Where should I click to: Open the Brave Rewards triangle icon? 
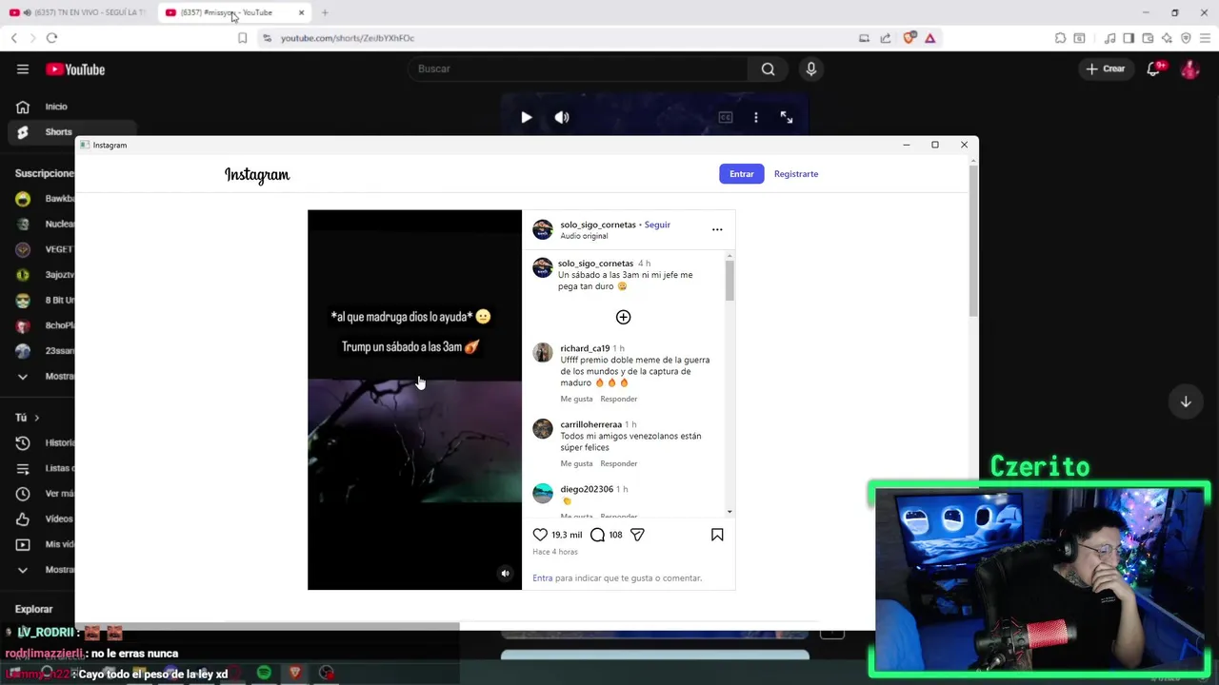point(929,38)
